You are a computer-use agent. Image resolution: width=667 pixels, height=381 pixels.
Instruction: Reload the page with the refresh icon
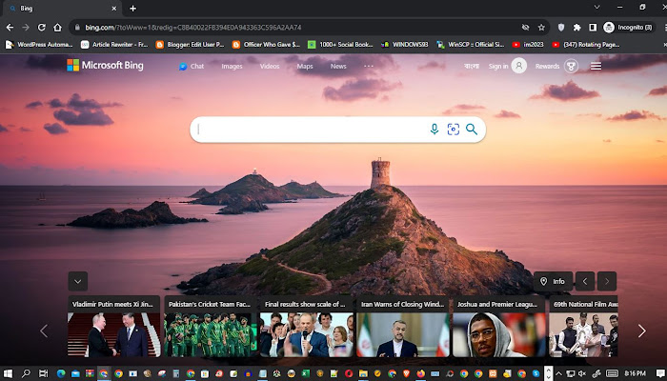(42, 28)
